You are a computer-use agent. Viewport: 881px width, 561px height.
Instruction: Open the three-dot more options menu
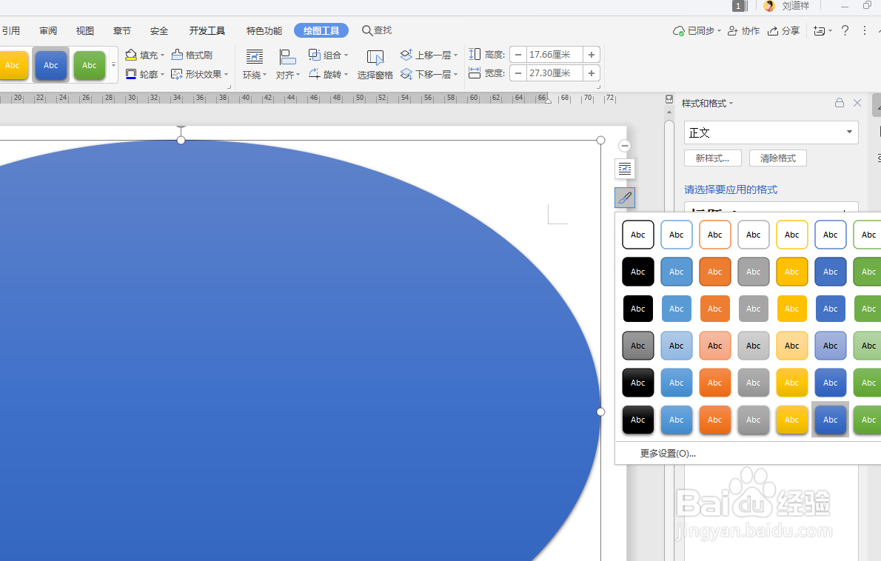(865, 30)
